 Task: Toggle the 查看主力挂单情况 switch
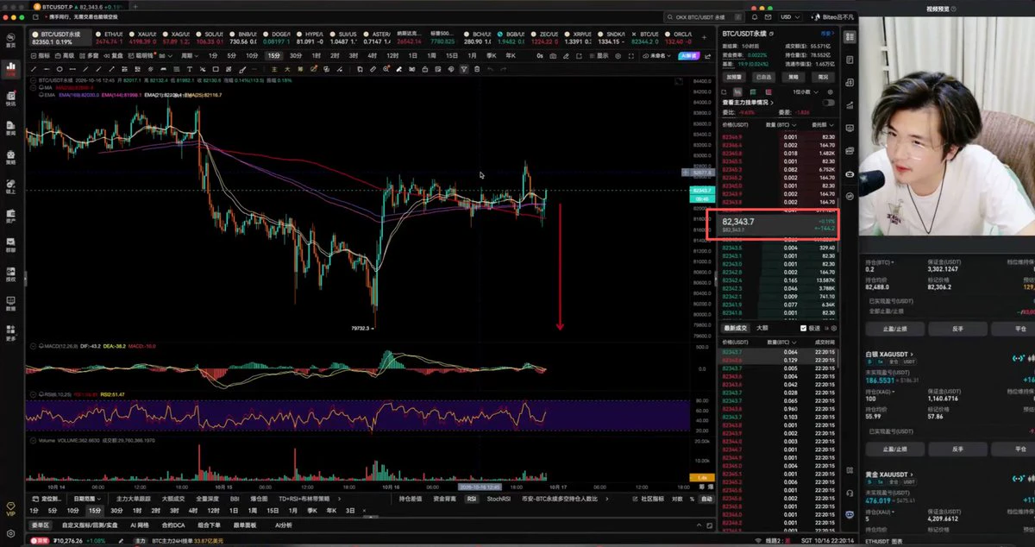828,102
